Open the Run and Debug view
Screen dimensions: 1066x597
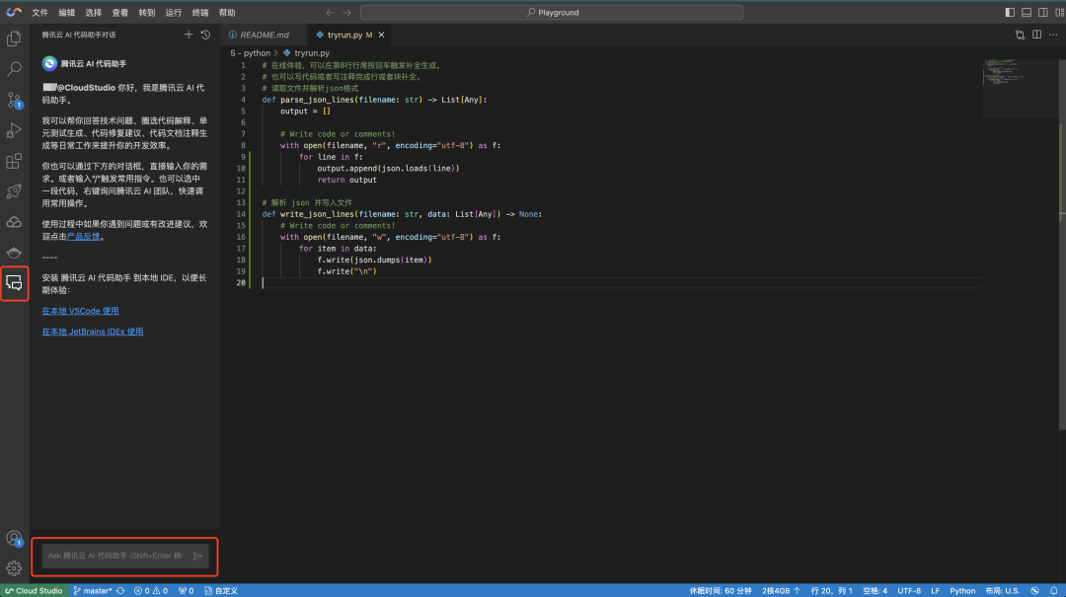[x=15, y=130]
